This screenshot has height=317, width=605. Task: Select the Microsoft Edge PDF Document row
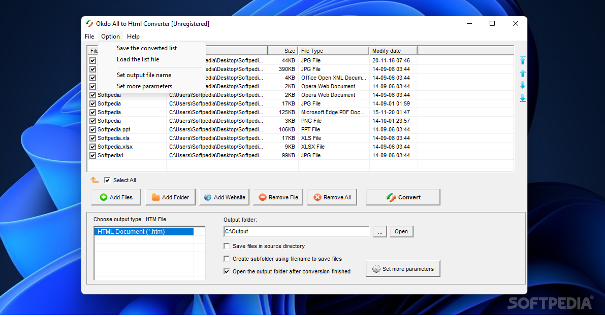tap(301, 112)
